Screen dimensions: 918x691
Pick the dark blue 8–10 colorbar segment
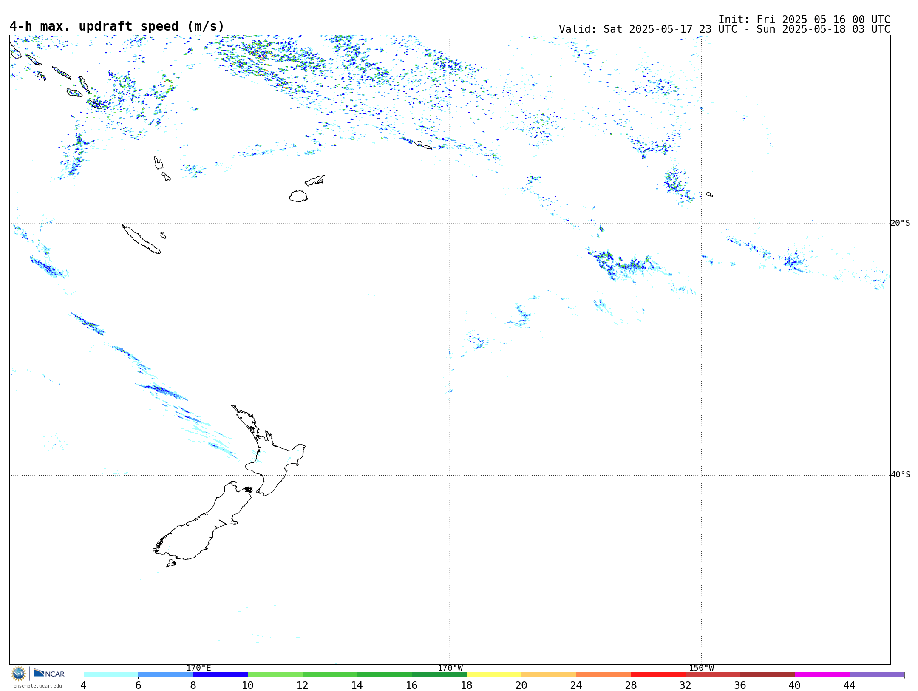pyautogui.click(x=220, y=675)
